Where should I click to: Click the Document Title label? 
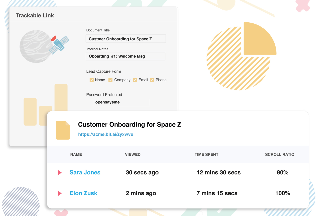[98, 30]
